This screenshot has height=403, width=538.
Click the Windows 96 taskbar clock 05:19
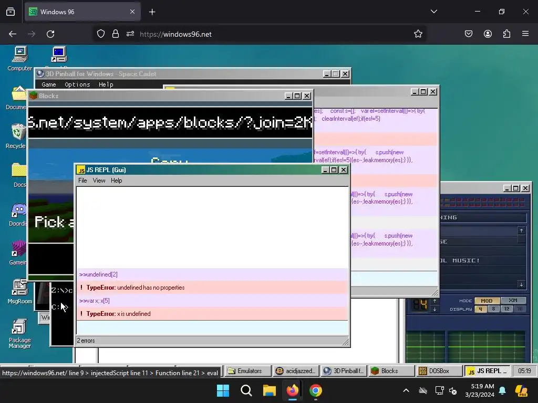524,371
